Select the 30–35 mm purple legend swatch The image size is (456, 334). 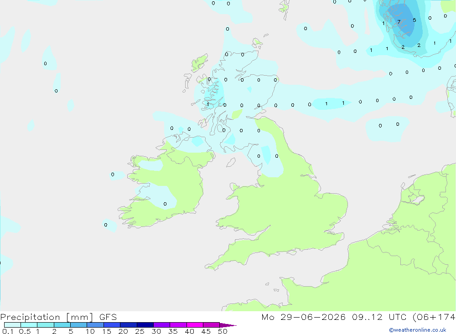pyautogui.click(x=162, y=325)
